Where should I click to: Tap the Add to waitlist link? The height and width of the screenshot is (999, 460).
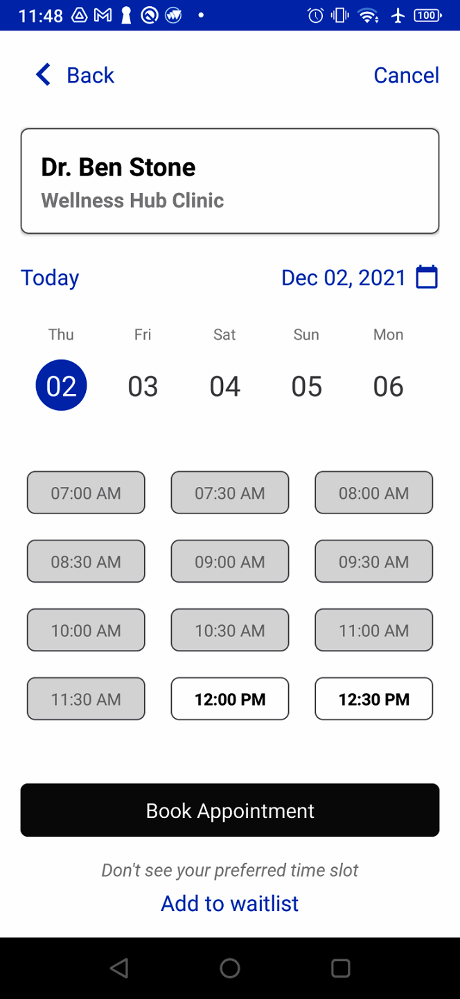tap(230, 903)
